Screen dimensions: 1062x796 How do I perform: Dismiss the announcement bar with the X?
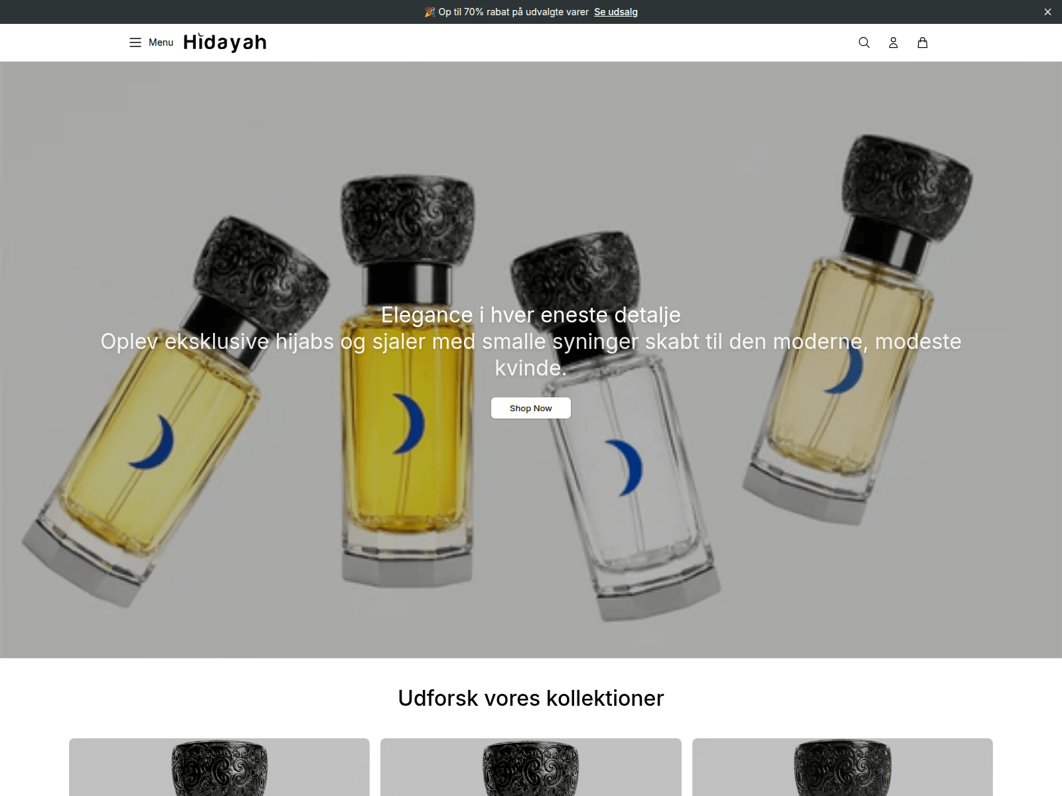click(1048, 12)
